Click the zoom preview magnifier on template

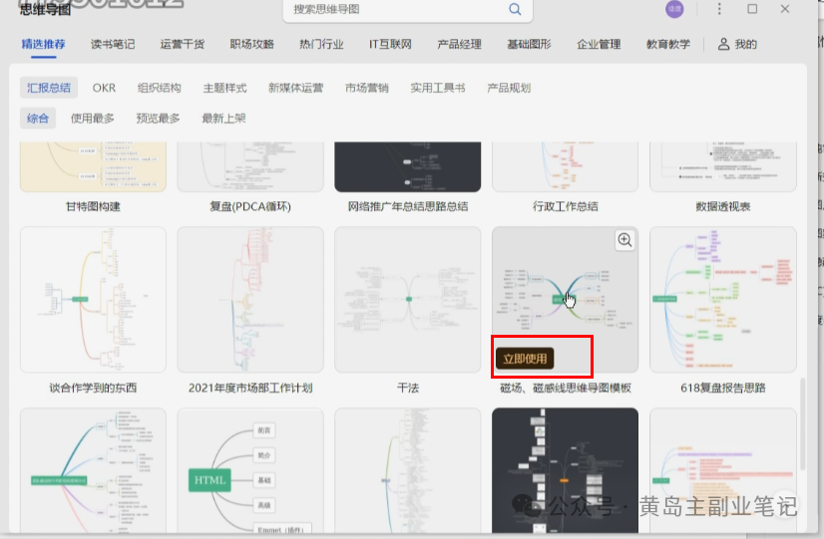pos(624,240)
